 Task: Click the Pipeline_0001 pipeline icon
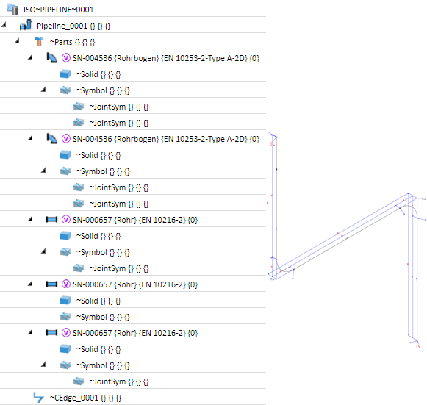26,25
